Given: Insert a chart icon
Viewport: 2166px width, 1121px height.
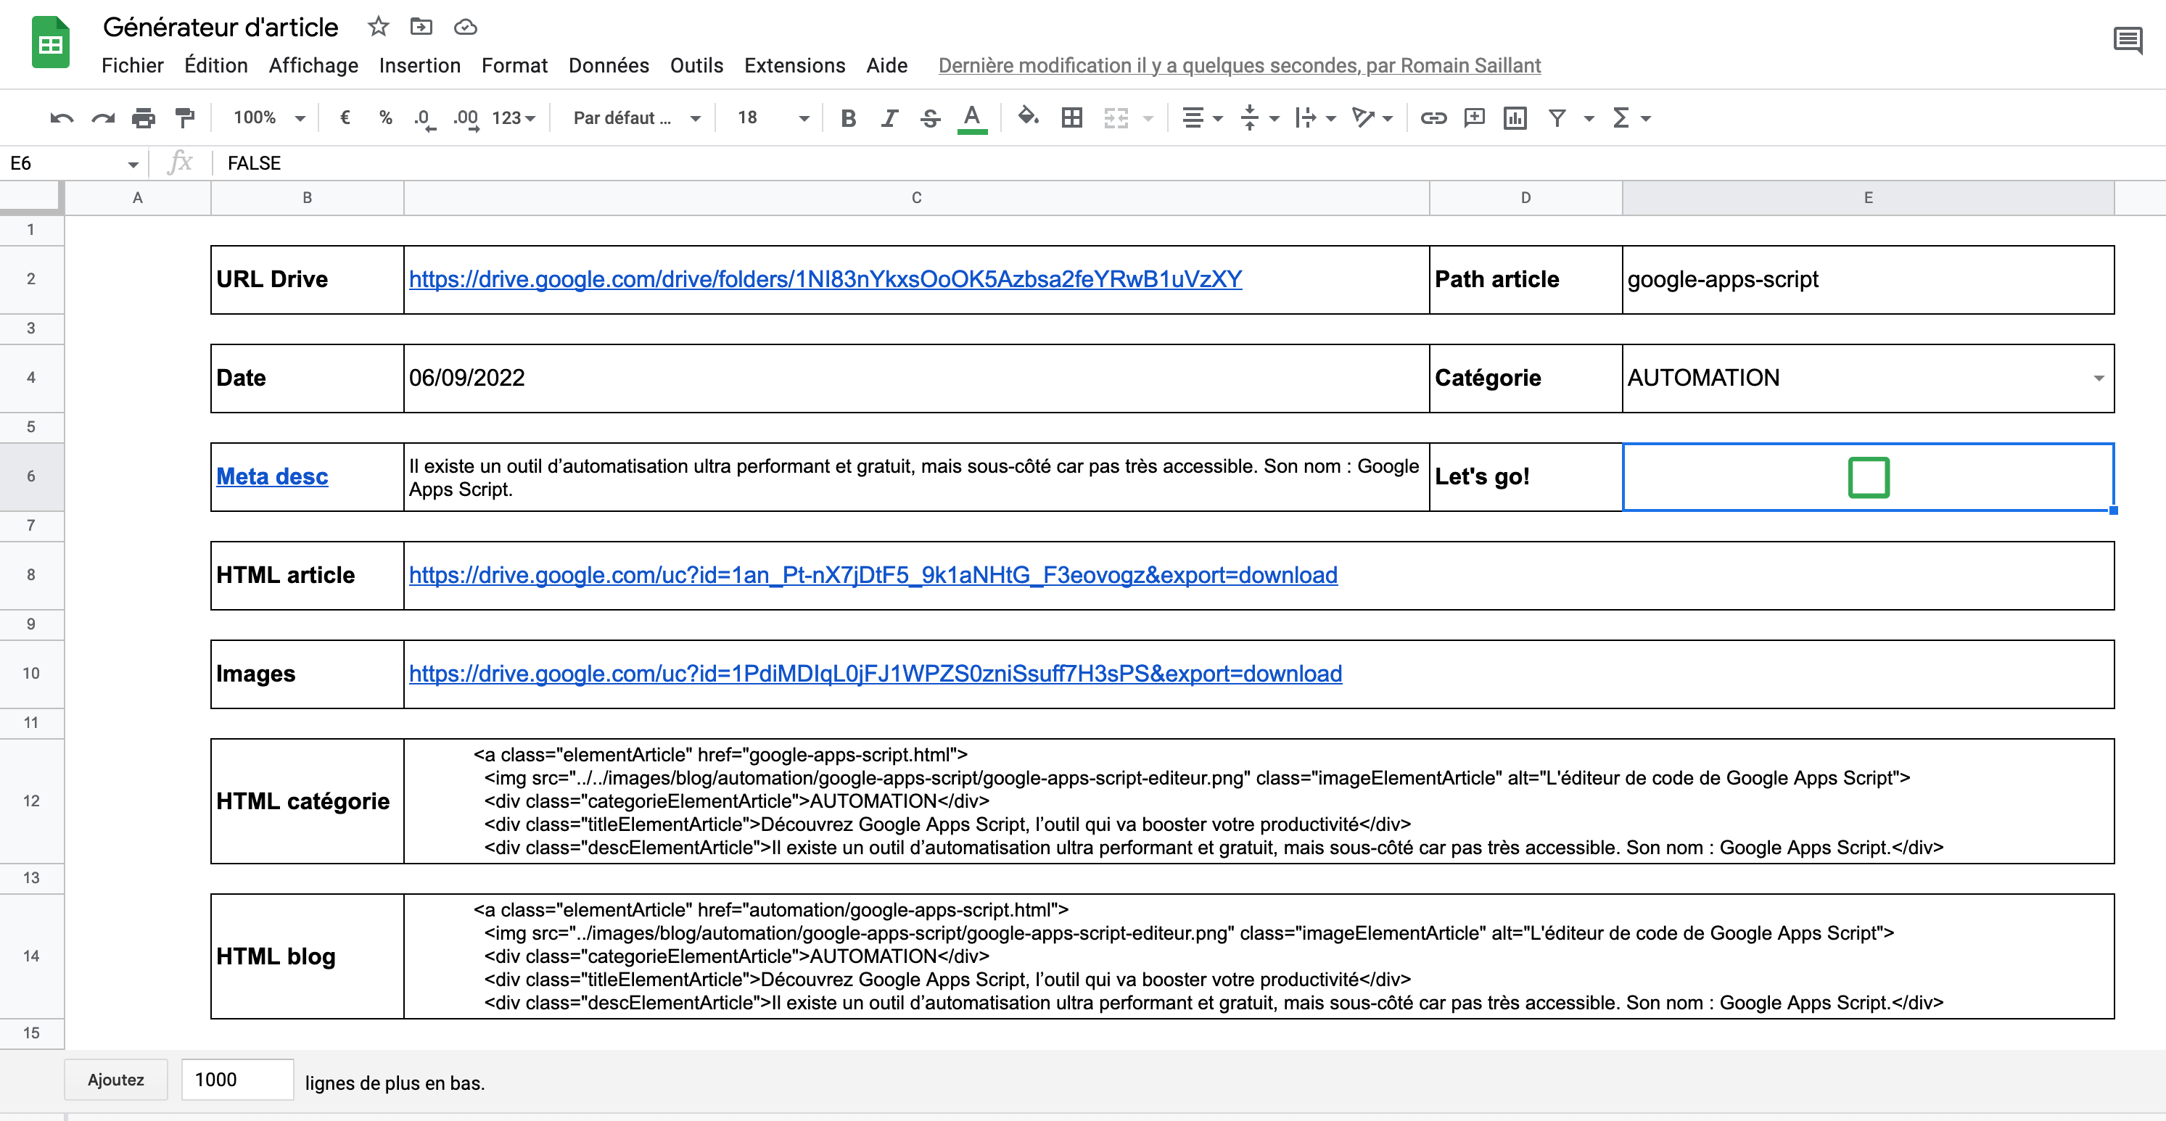Looking at the screenshot, I should pos(1515,118).
